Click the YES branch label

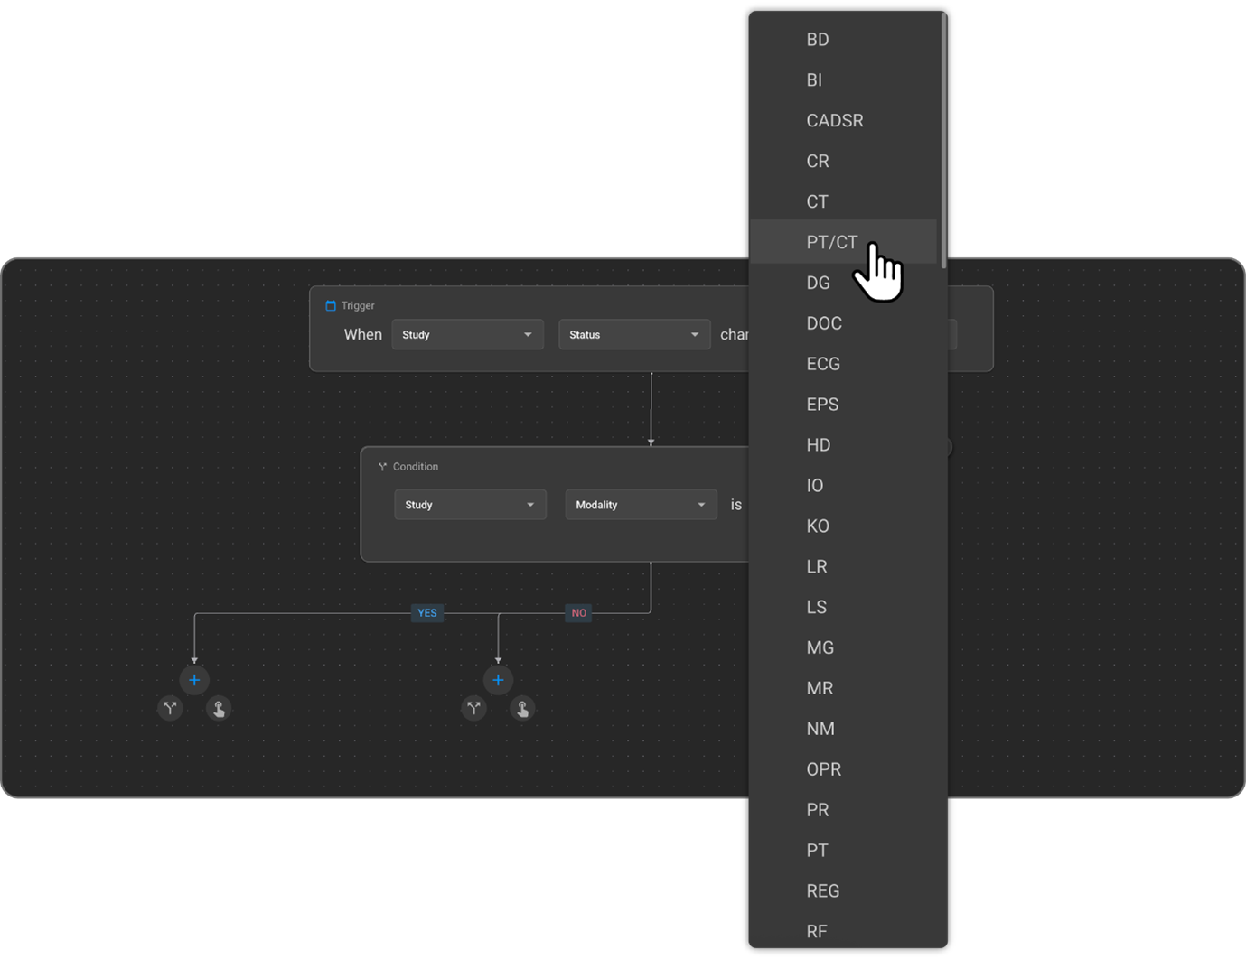click(427, 613)
